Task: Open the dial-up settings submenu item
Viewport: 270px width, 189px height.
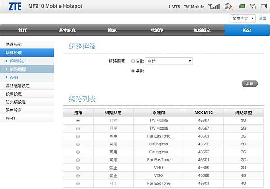Action: point(27,61)
